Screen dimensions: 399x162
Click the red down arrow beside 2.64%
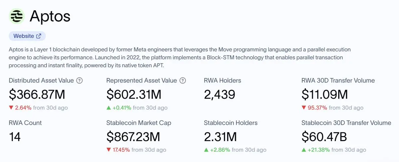[x=11, y=108]
